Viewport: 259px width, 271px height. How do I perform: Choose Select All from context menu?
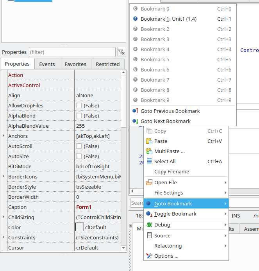point(165,161)
